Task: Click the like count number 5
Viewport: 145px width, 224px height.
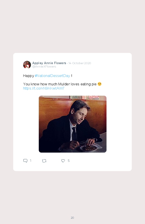Action: pos(69,161)
